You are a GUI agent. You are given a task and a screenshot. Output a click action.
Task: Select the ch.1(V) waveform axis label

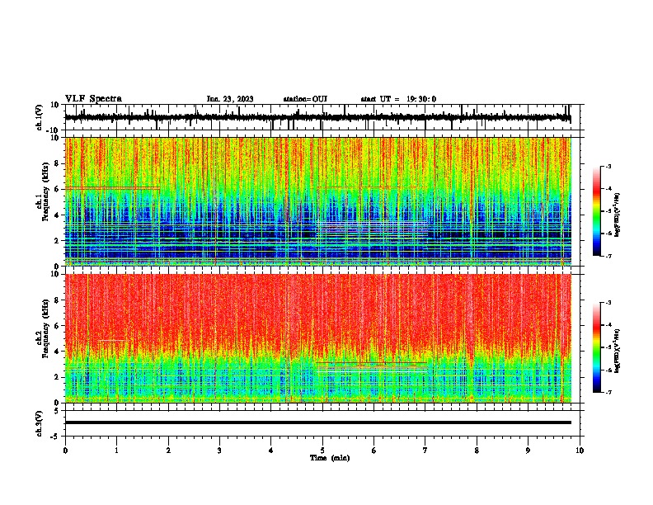click(x=40, y=117)
